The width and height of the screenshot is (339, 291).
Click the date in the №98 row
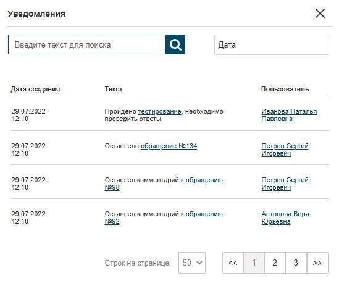[x=28, y=183]
